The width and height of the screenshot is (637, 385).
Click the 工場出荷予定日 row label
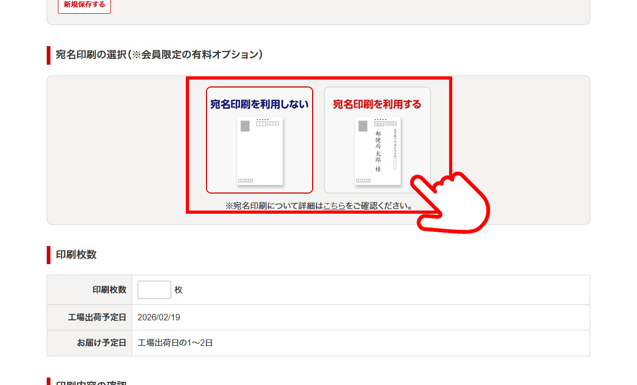point(97,318)
